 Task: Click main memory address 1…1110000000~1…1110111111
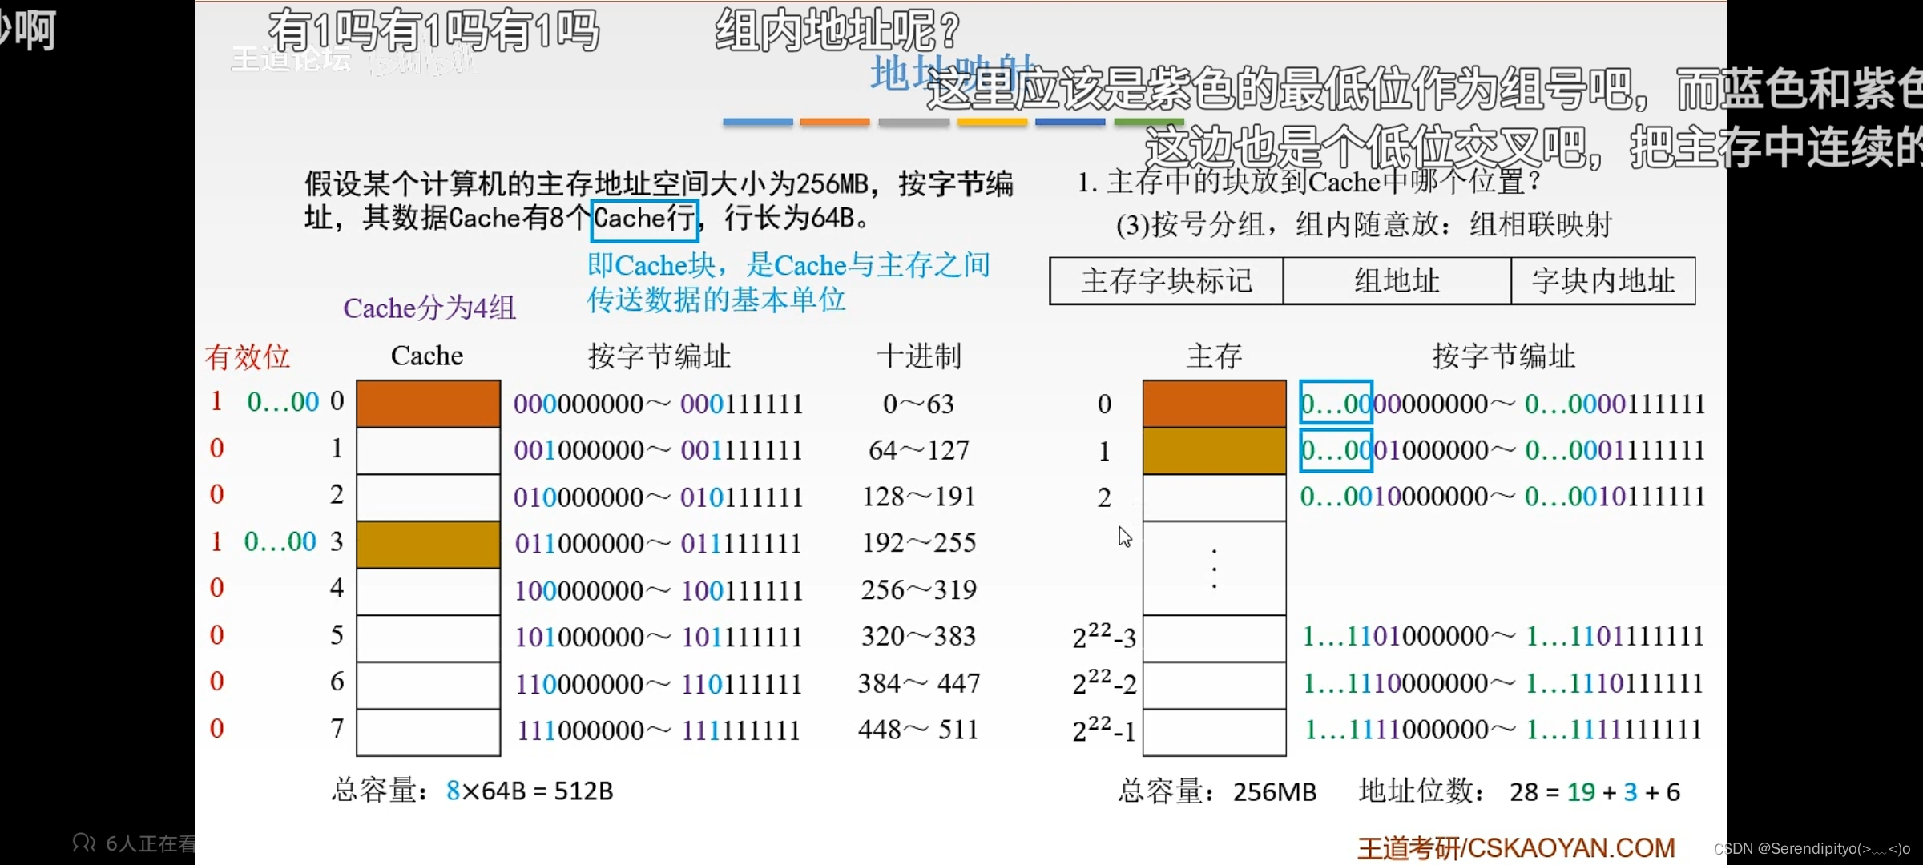click(x=1503, y=683)
